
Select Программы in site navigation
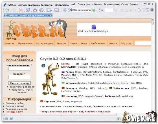click(25, 43)
